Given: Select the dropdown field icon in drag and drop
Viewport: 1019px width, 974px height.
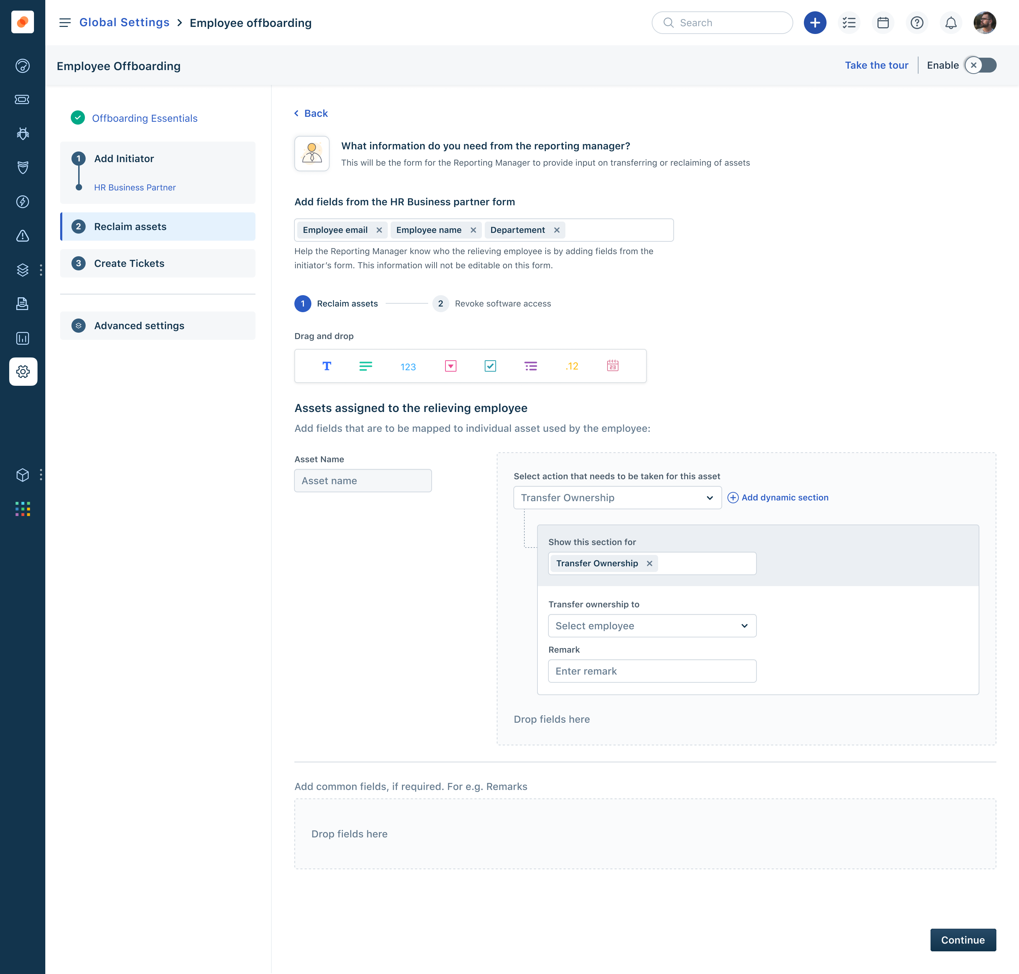Looking at the screenshot, I should click(450, 366).
